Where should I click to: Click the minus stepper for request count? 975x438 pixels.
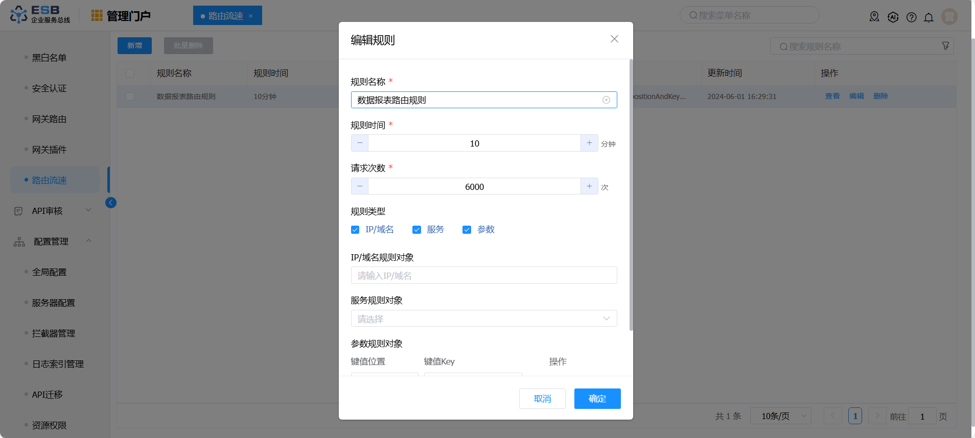[360, 187]
